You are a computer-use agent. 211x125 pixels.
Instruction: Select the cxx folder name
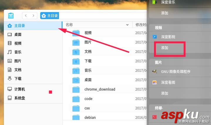pyautogui.click(x=87, y=108)
